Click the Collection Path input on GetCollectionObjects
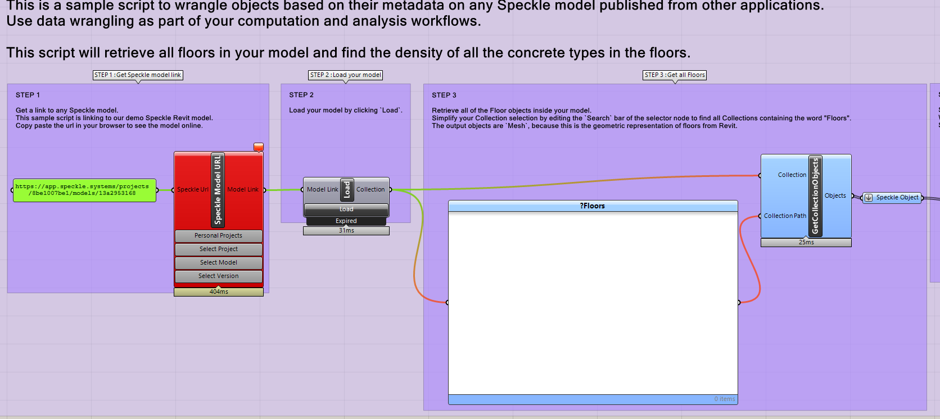 pyautogui.click(x=785, y=216)
